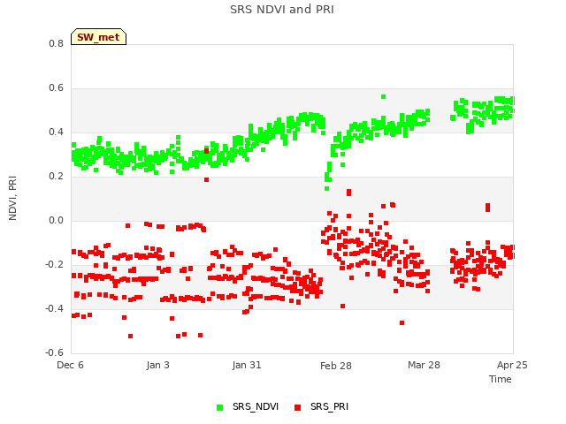The height and width of the screenshot is (424, 566).
Task: Click the isolated green NDVI outlier above 0.5 in mid-March
Action: [383, 96]
